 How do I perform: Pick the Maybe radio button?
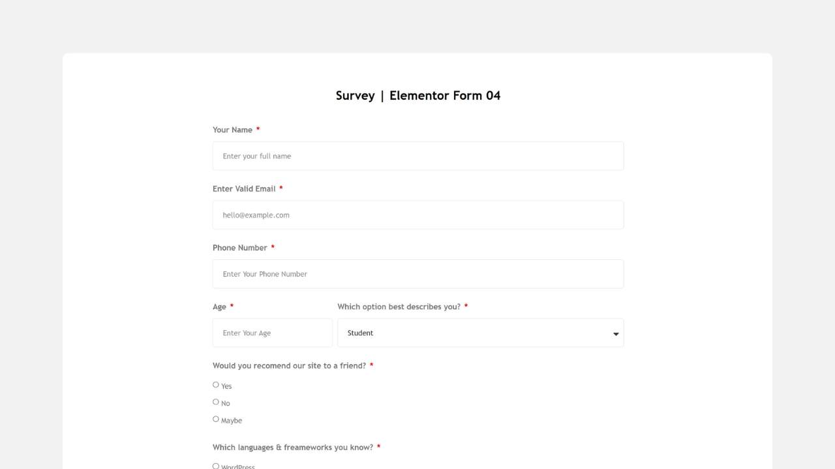[216, 419]
